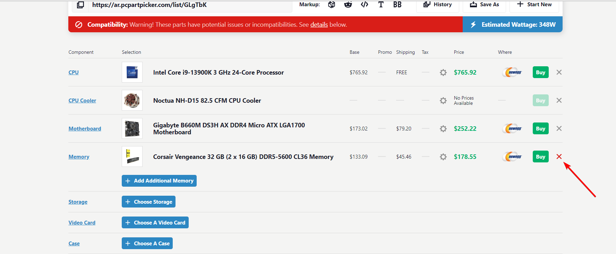Select the BB code markup option
This screenshot has height=254, width=616.
pyautogui.click(x=397, y=5)
